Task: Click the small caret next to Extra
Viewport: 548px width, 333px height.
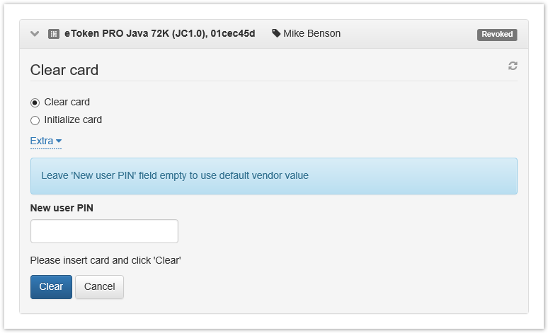Action: click(x=59, y=141)
